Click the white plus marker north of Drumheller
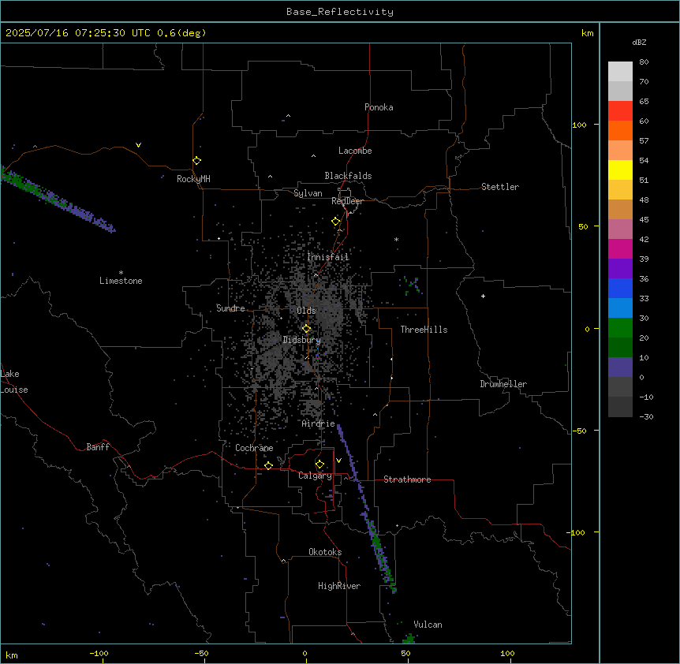This screenshot has height=664, width=680. click(x=483, y=296)
